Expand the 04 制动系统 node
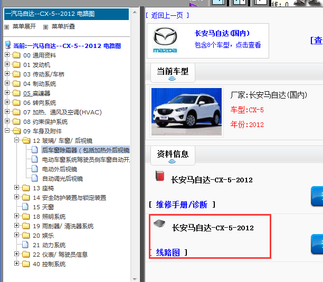323x282 pixels. [x=7, y=83]
